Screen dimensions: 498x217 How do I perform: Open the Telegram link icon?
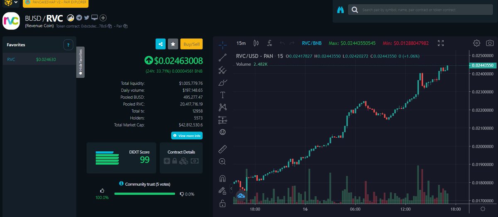tap(79, 18)
